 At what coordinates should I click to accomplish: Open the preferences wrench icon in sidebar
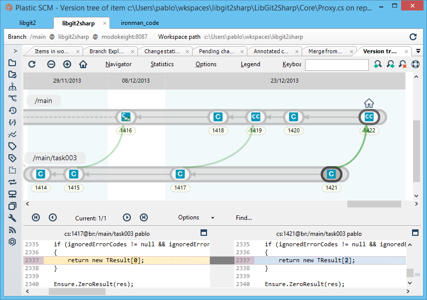pos(12,218)
